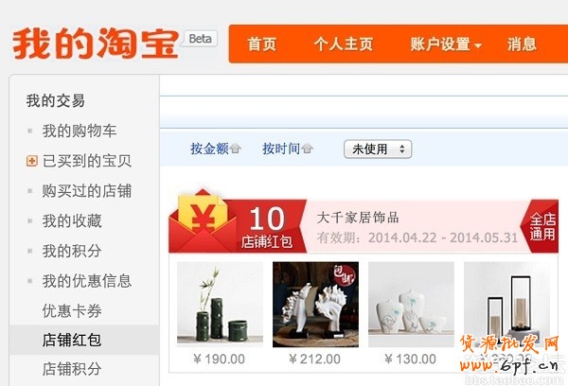568x386 pixels.
Task: Click the Beta badge next to logo
Action: coord(201,39)
